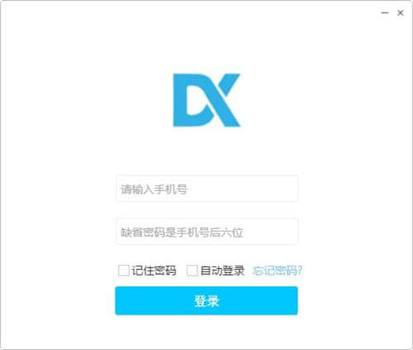
Task: Select the X close icon at top-right
Action: click(x=401, y=12)
